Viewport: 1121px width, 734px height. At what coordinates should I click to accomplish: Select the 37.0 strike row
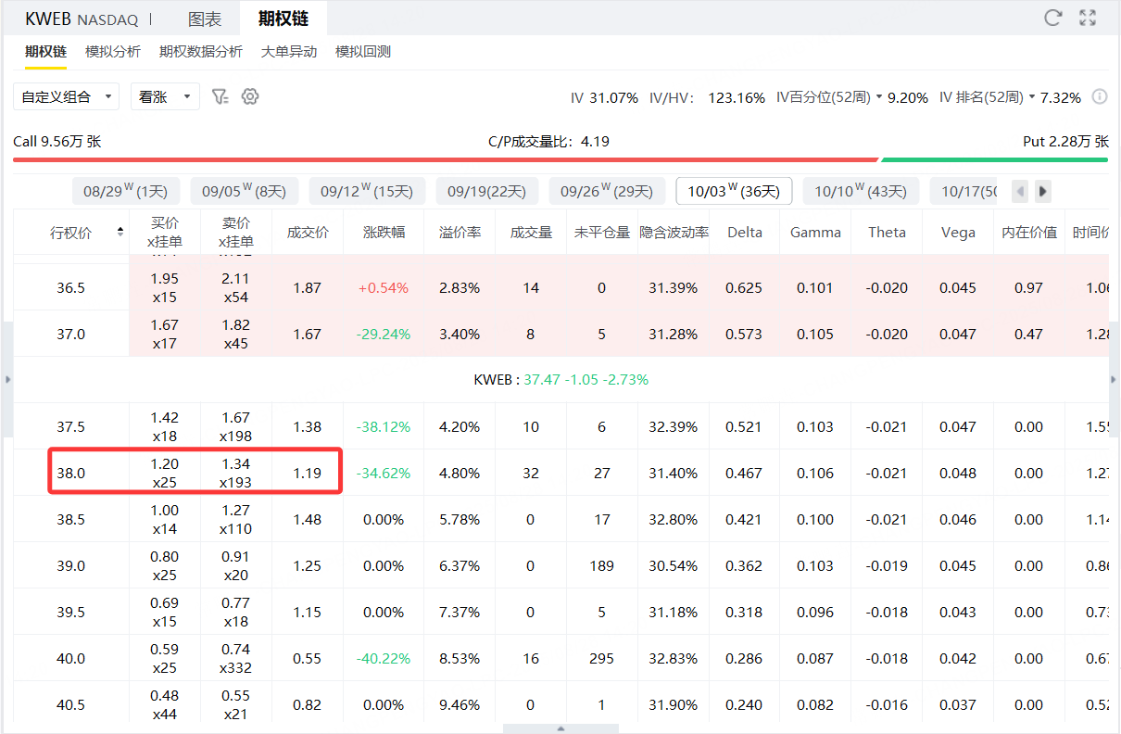tap(560, 334)
